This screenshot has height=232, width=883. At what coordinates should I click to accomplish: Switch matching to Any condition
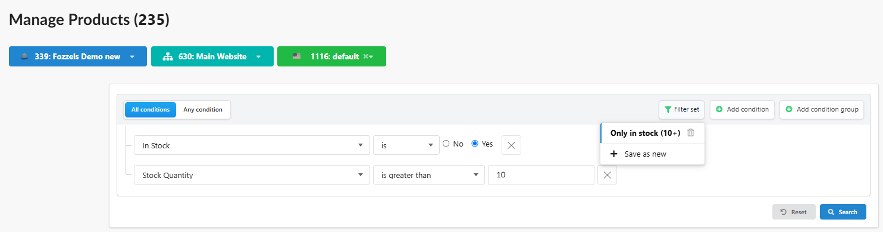tap(203, 110)
